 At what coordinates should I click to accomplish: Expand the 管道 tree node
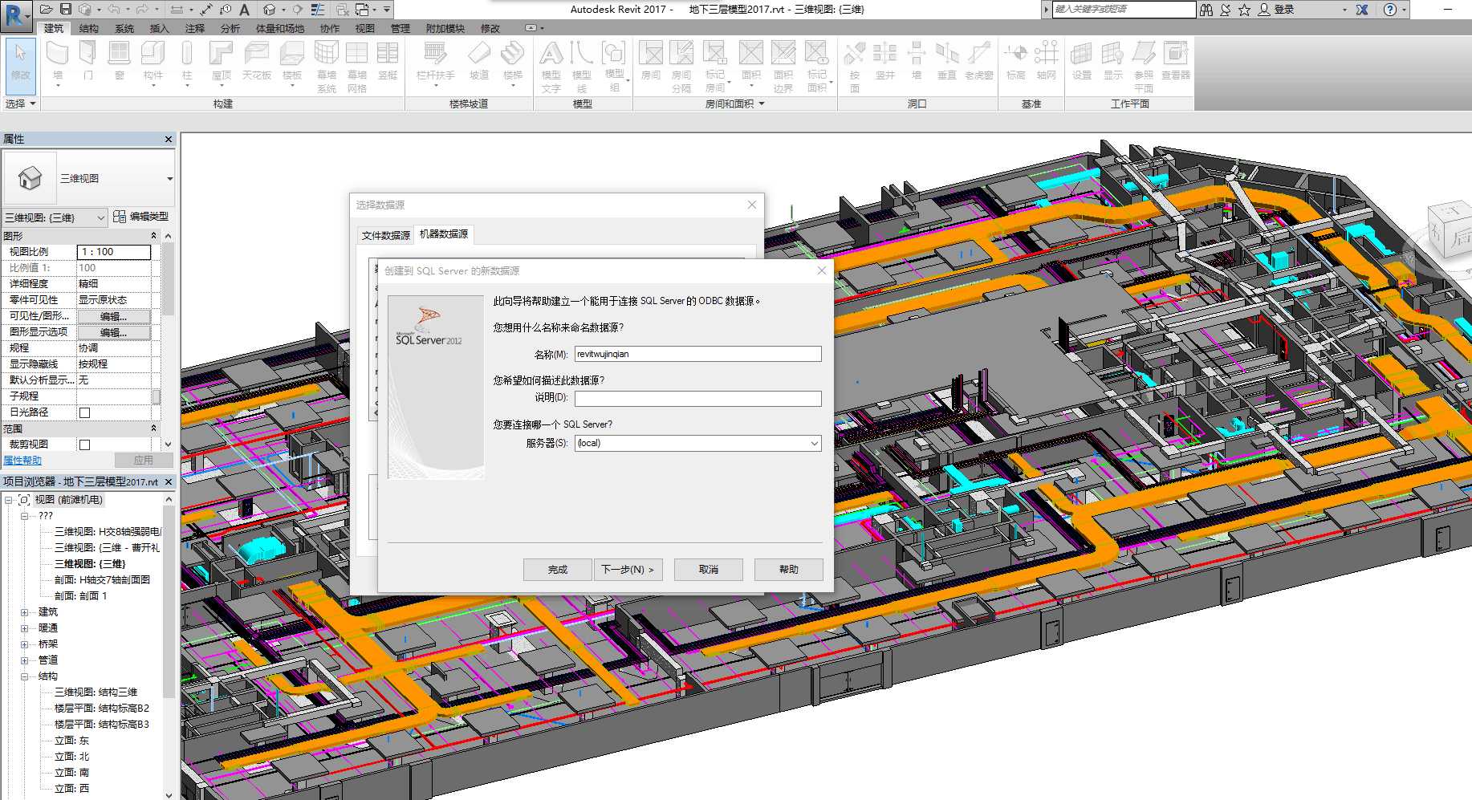pyautogui.click(x=24, y=660)
